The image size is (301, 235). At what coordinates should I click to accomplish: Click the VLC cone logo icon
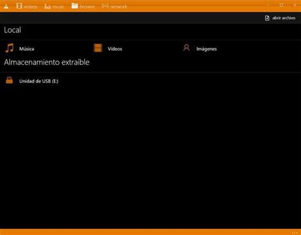click(6, 6)
